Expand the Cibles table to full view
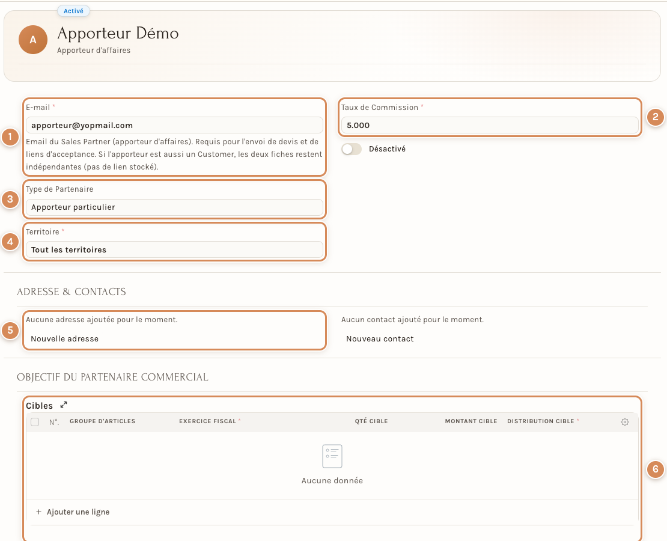Image resolution: width=667 pixels, height=541 pixels. click(63, 405)
